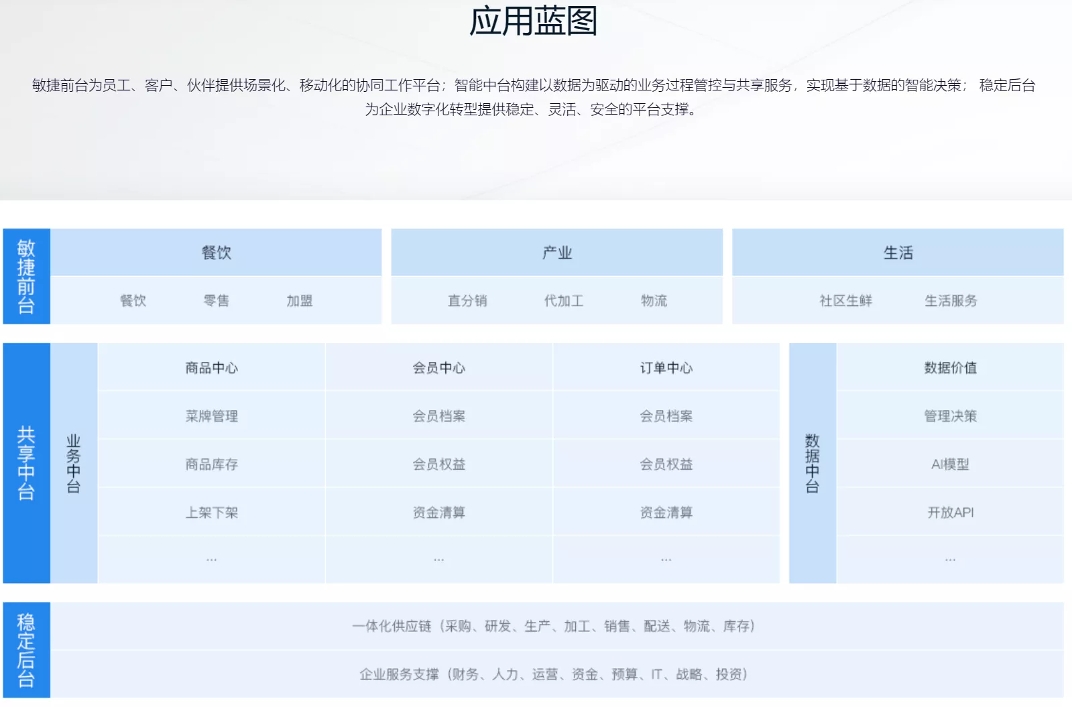Select the 订单中心 column header
This screenshot has height=707, width=1072.
pos(666,367)
